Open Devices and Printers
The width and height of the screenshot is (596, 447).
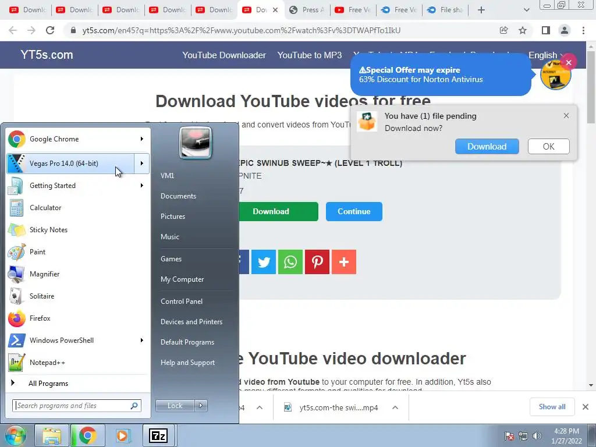tap(191, 321)
